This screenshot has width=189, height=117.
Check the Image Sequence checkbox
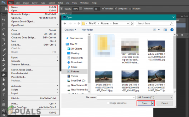pyautogui.click(x=108, y=103)
